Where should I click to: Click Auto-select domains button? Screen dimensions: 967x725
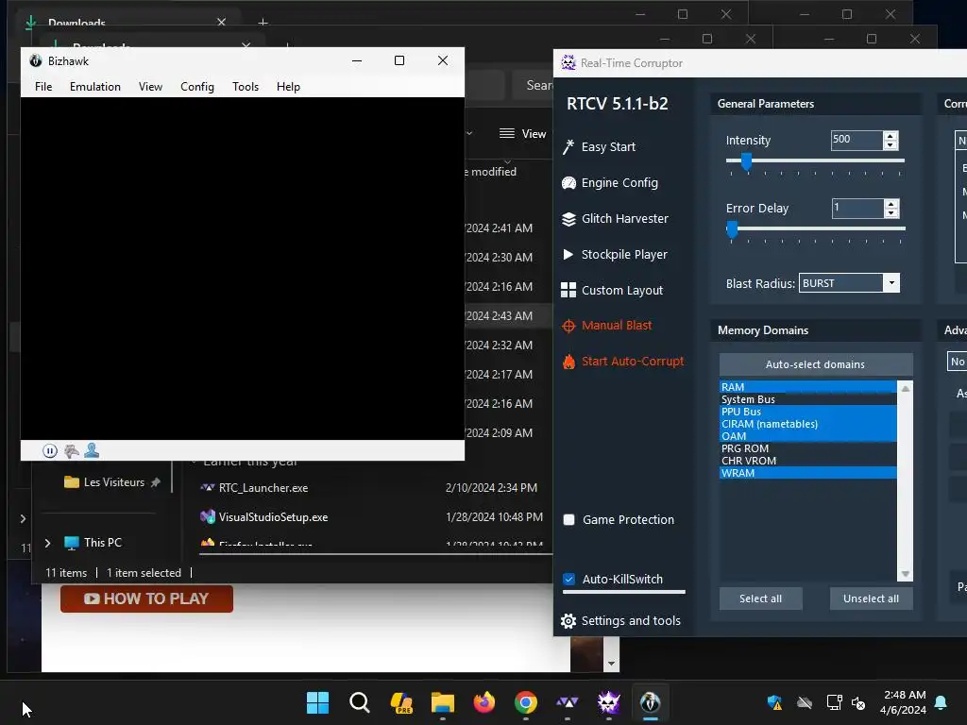coord(815,364)
